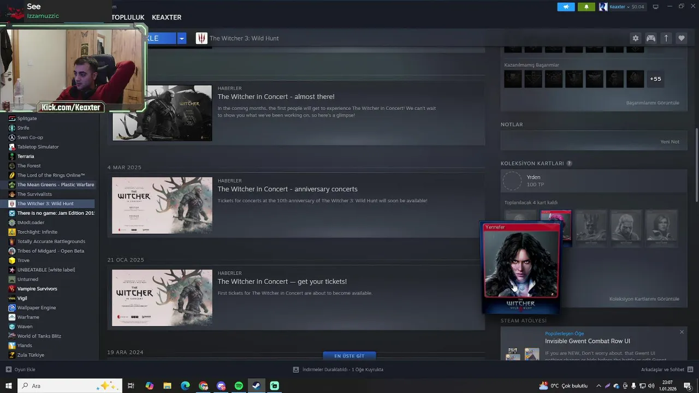Screen dimensions: 699x393
Task: Open Copilot from the taskbar
Action: 150,386
